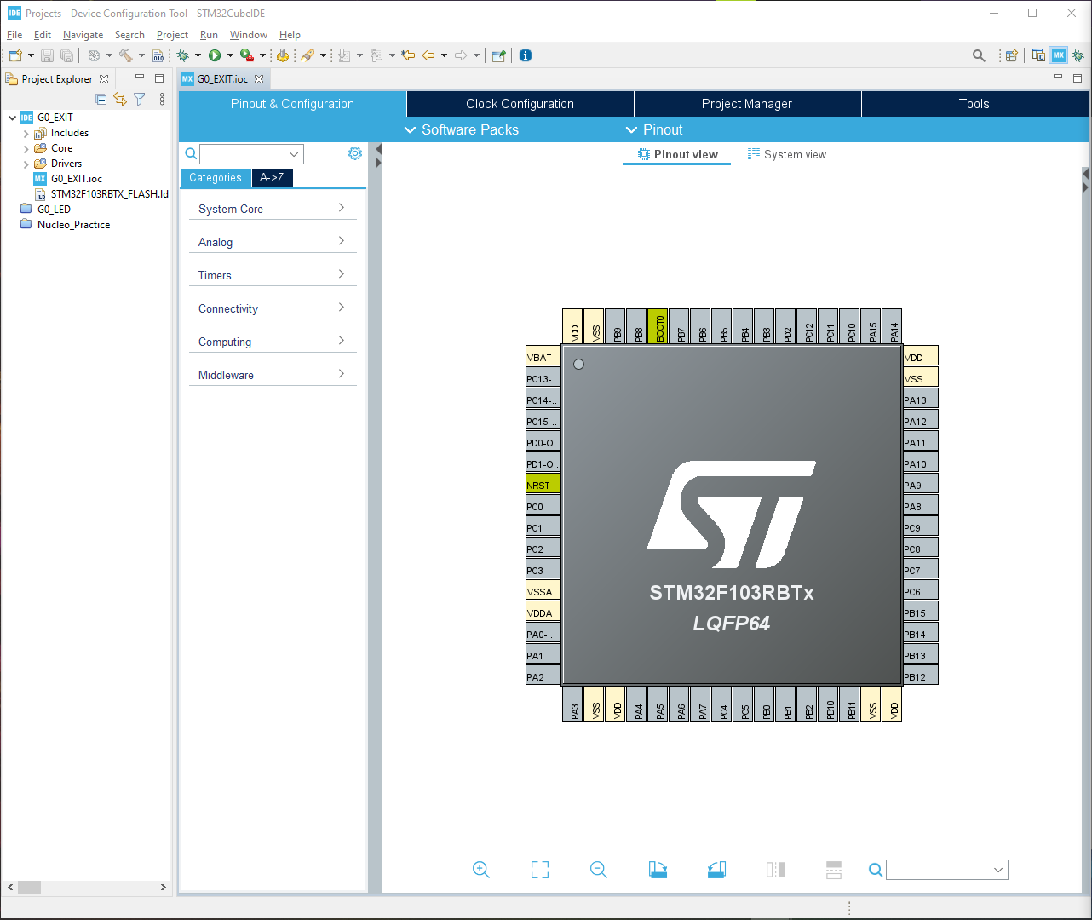Click the vertical split view icon
Viewport: 1092px width, 920px height.
point(775,870)
